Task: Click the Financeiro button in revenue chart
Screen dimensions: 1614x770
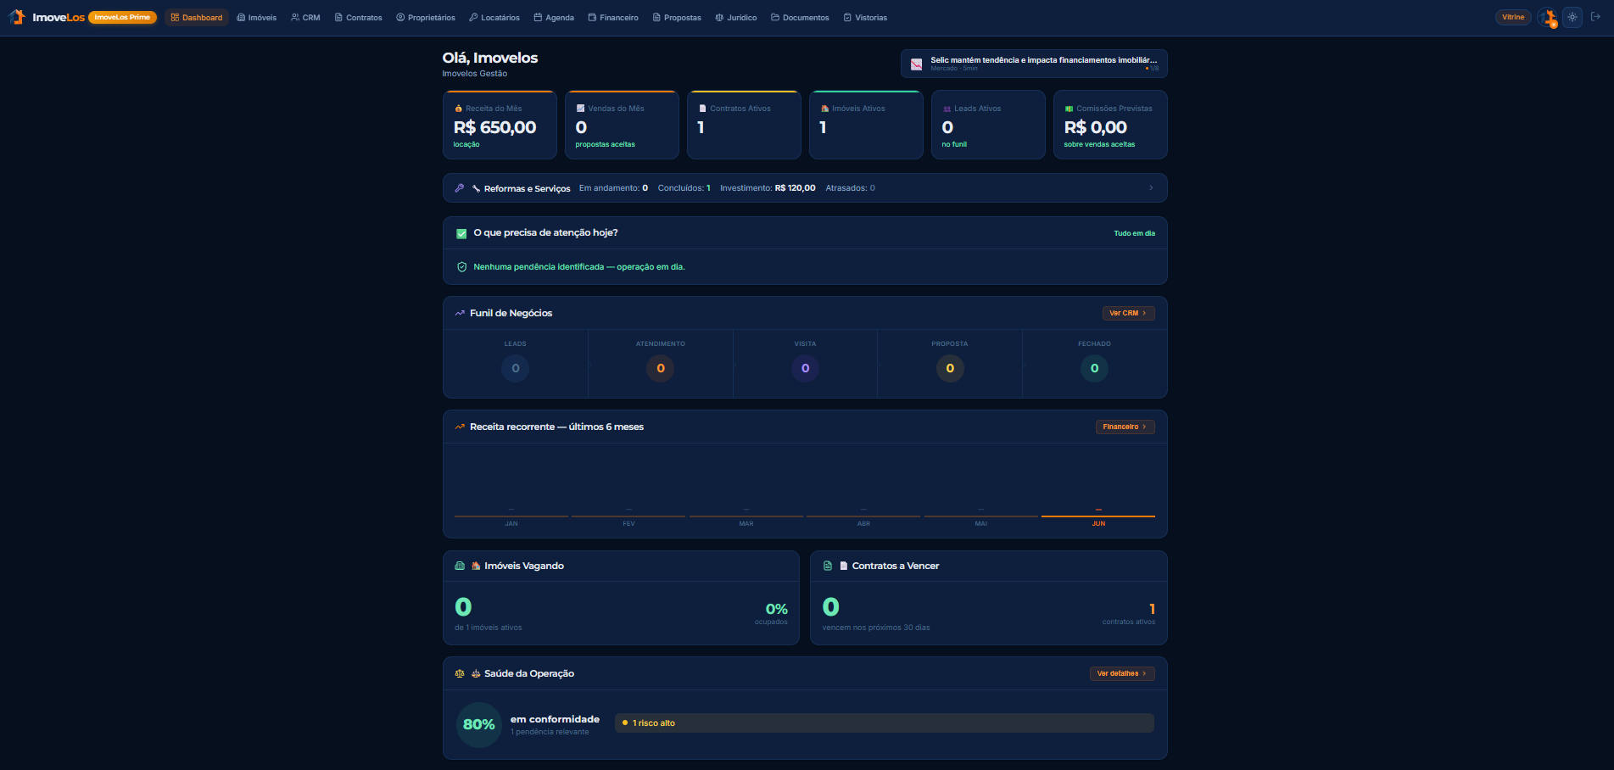Action: 1125,427
